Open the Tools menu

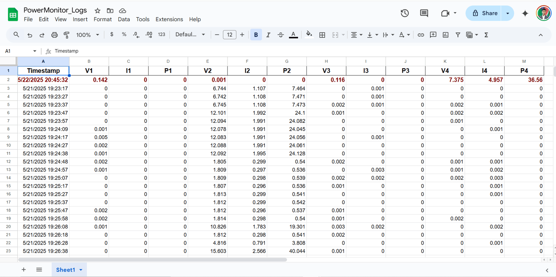(x=143, y=19)
